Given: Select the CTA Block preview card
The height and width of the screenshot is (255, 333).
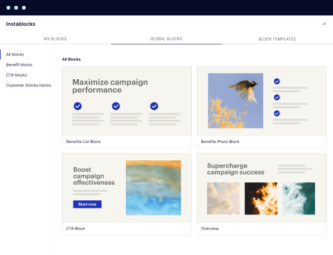Looking at the screenshot, I should (126, 188).
